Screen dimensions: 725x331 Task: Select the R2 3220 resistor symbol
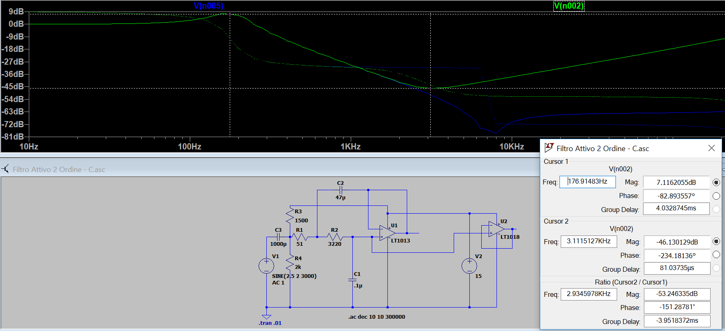pos(335,237)
